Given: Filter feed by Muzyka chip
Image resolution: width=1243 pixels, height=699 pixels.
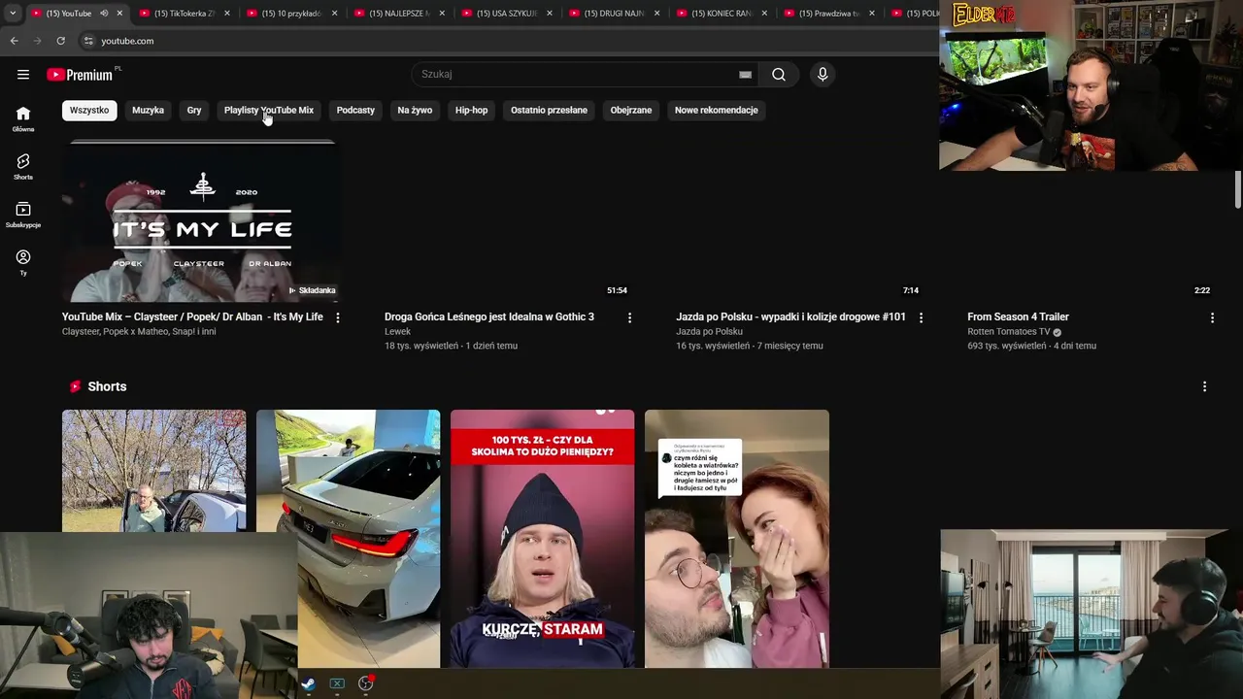Looking at the screenshot, I should [x=148, y=110].
